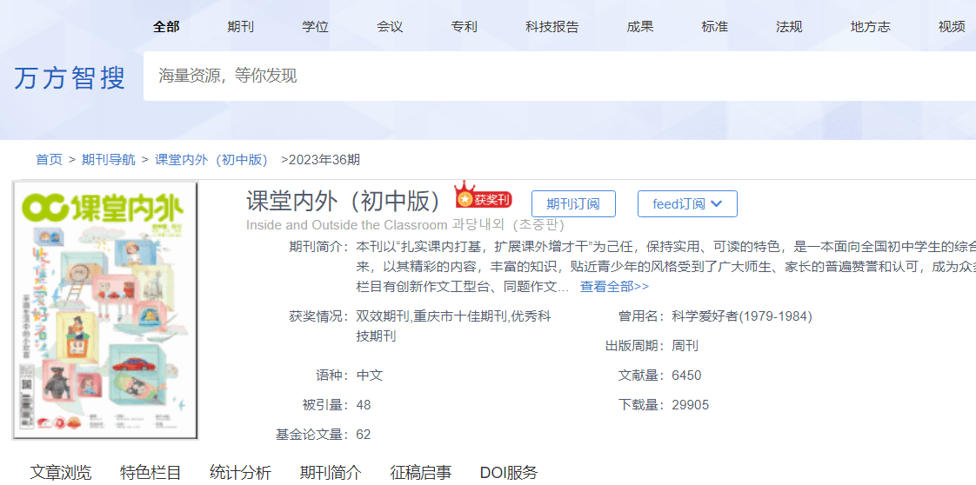Click the 下载量 value 29905
The image size is (976, 485).
coord(691,405)
